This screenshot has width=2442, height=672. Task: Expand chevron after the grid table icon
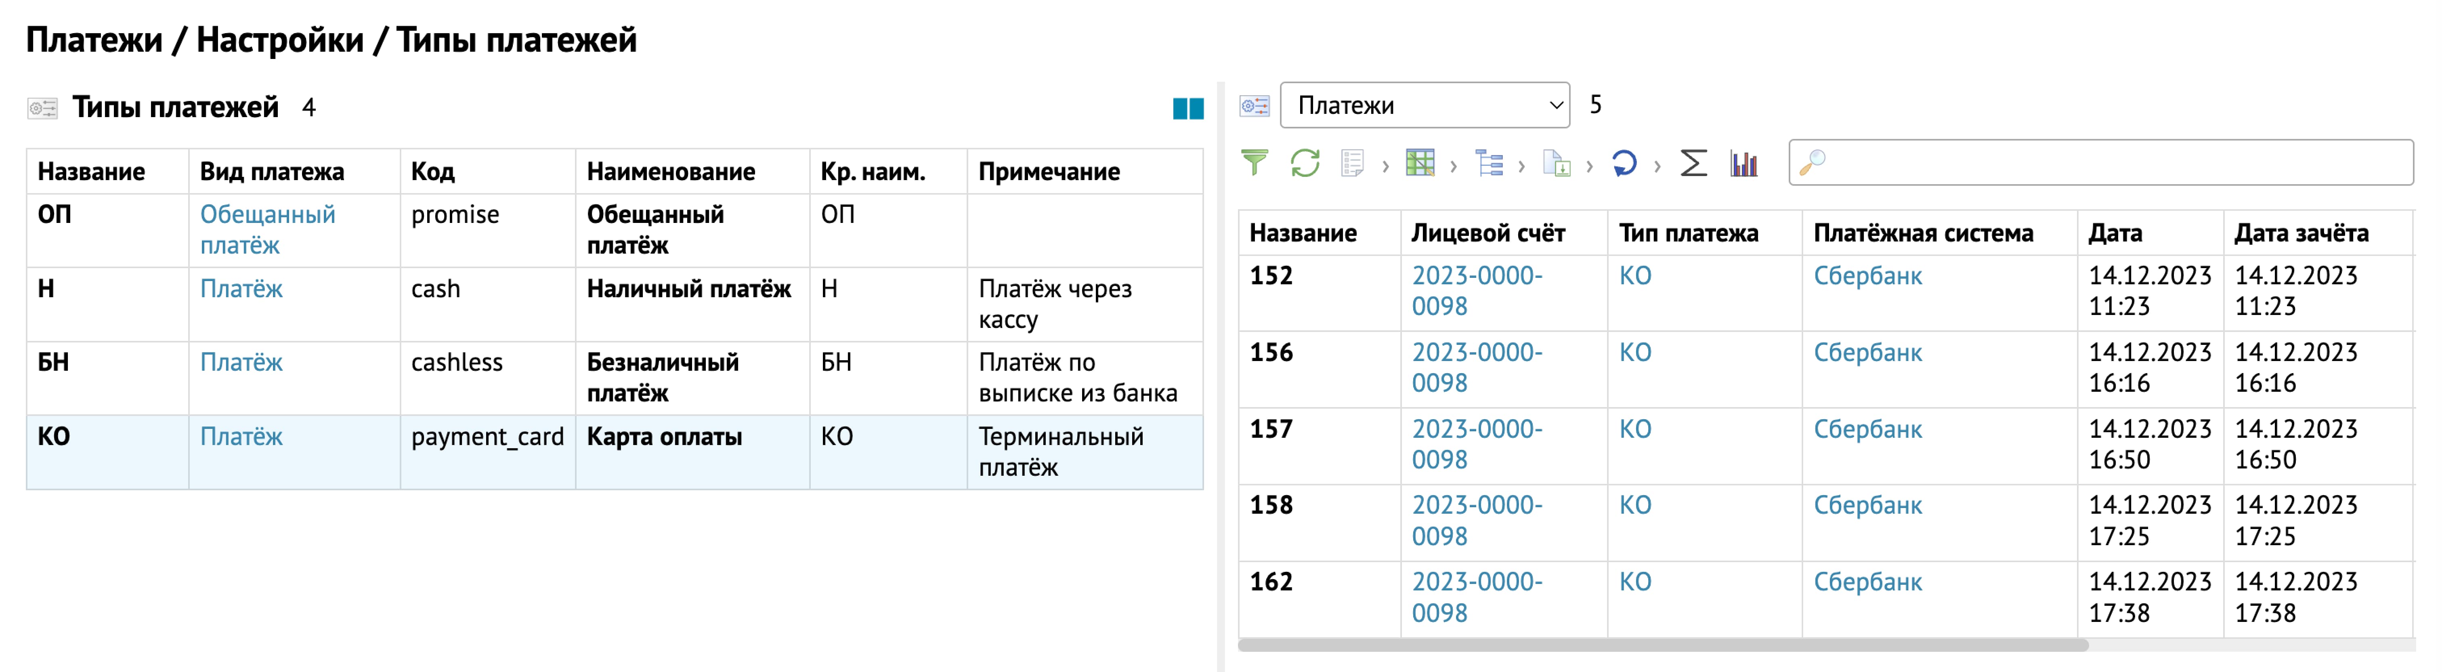[1453, 166]
